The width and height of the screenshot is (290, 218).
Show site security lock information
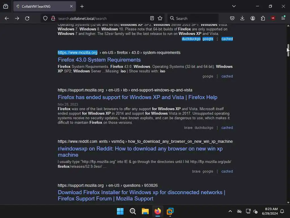[53, 18]
